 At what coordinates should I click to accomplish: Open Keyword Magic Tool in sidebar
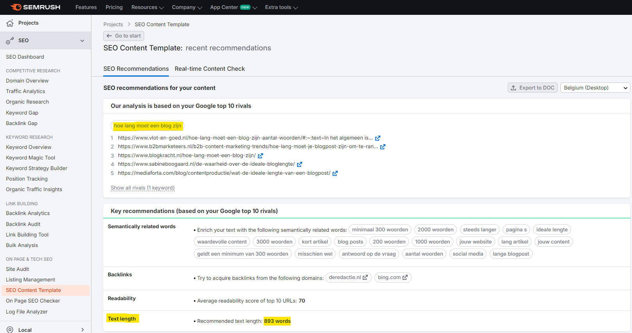coord(30,158)
